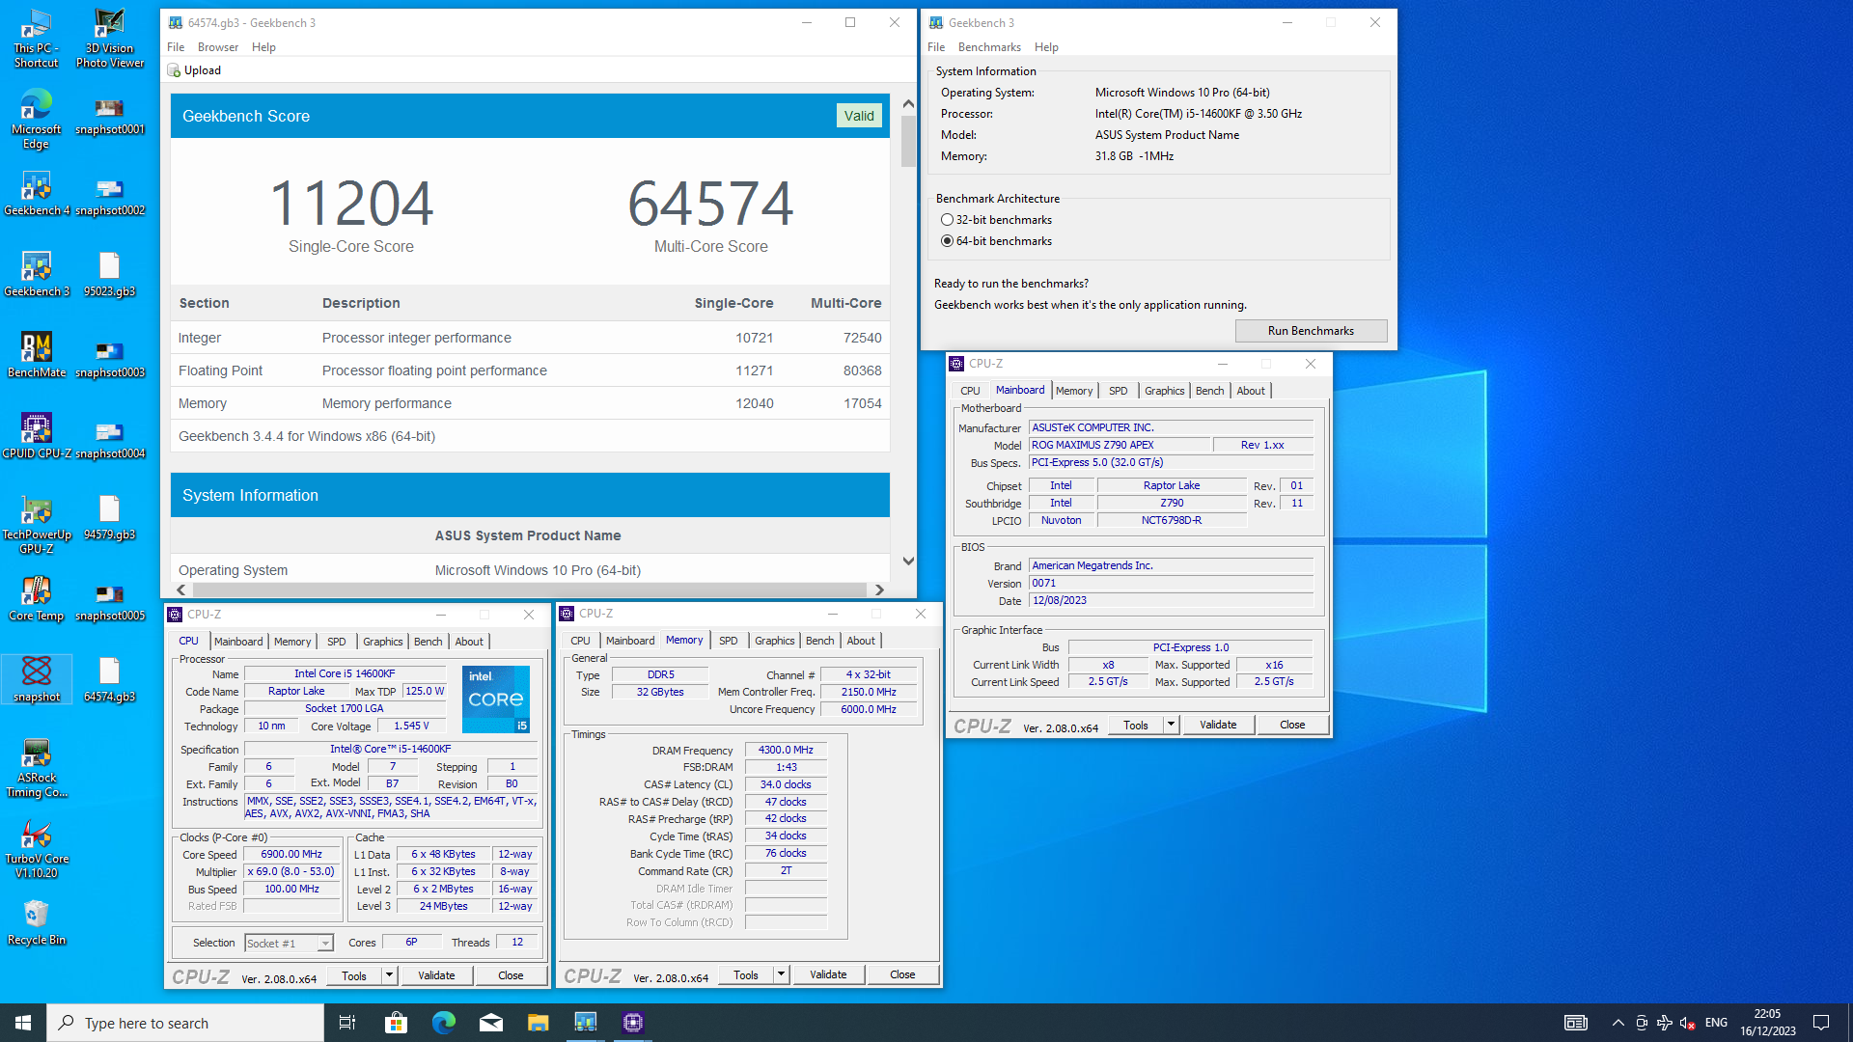Click horizontal scrollbar in Geekbench results
1853x1042 pixels.
tap(529, 590)
